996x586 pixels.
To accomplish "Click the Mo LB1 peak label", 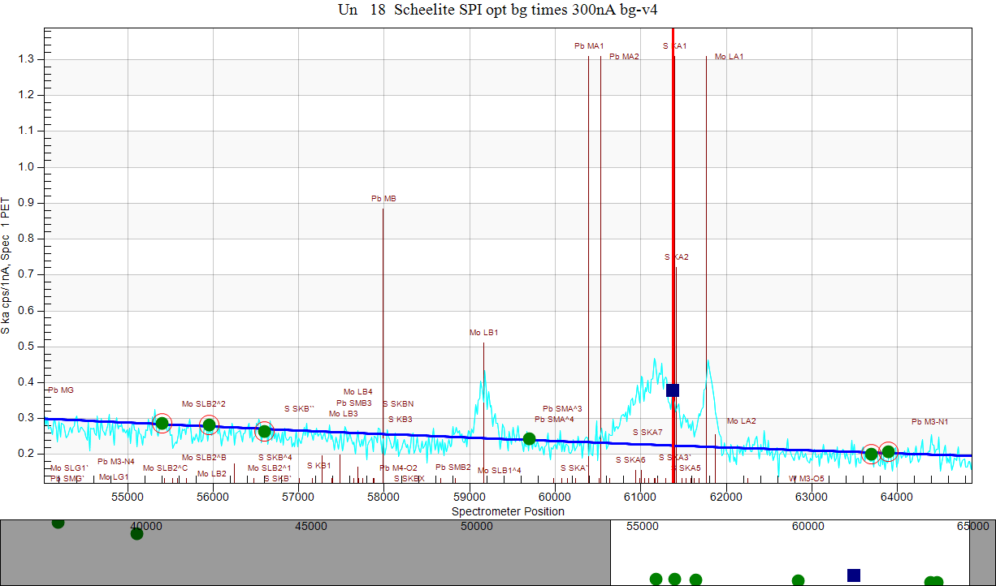I will point(483,333).
